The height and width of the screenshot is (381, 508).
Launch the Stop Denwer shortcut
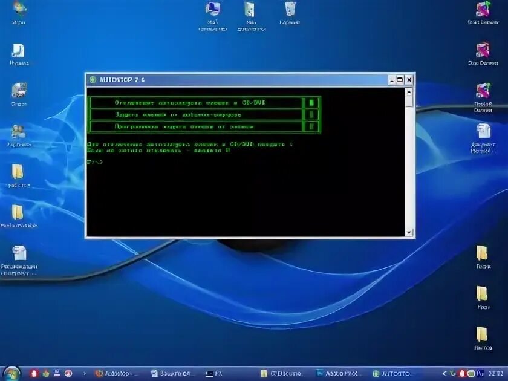click(x=483, y=54)
